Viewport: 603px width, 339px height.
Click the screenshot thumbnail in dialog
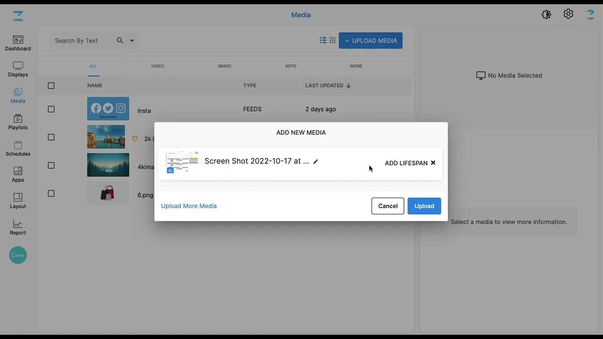(x=182, y=162)
